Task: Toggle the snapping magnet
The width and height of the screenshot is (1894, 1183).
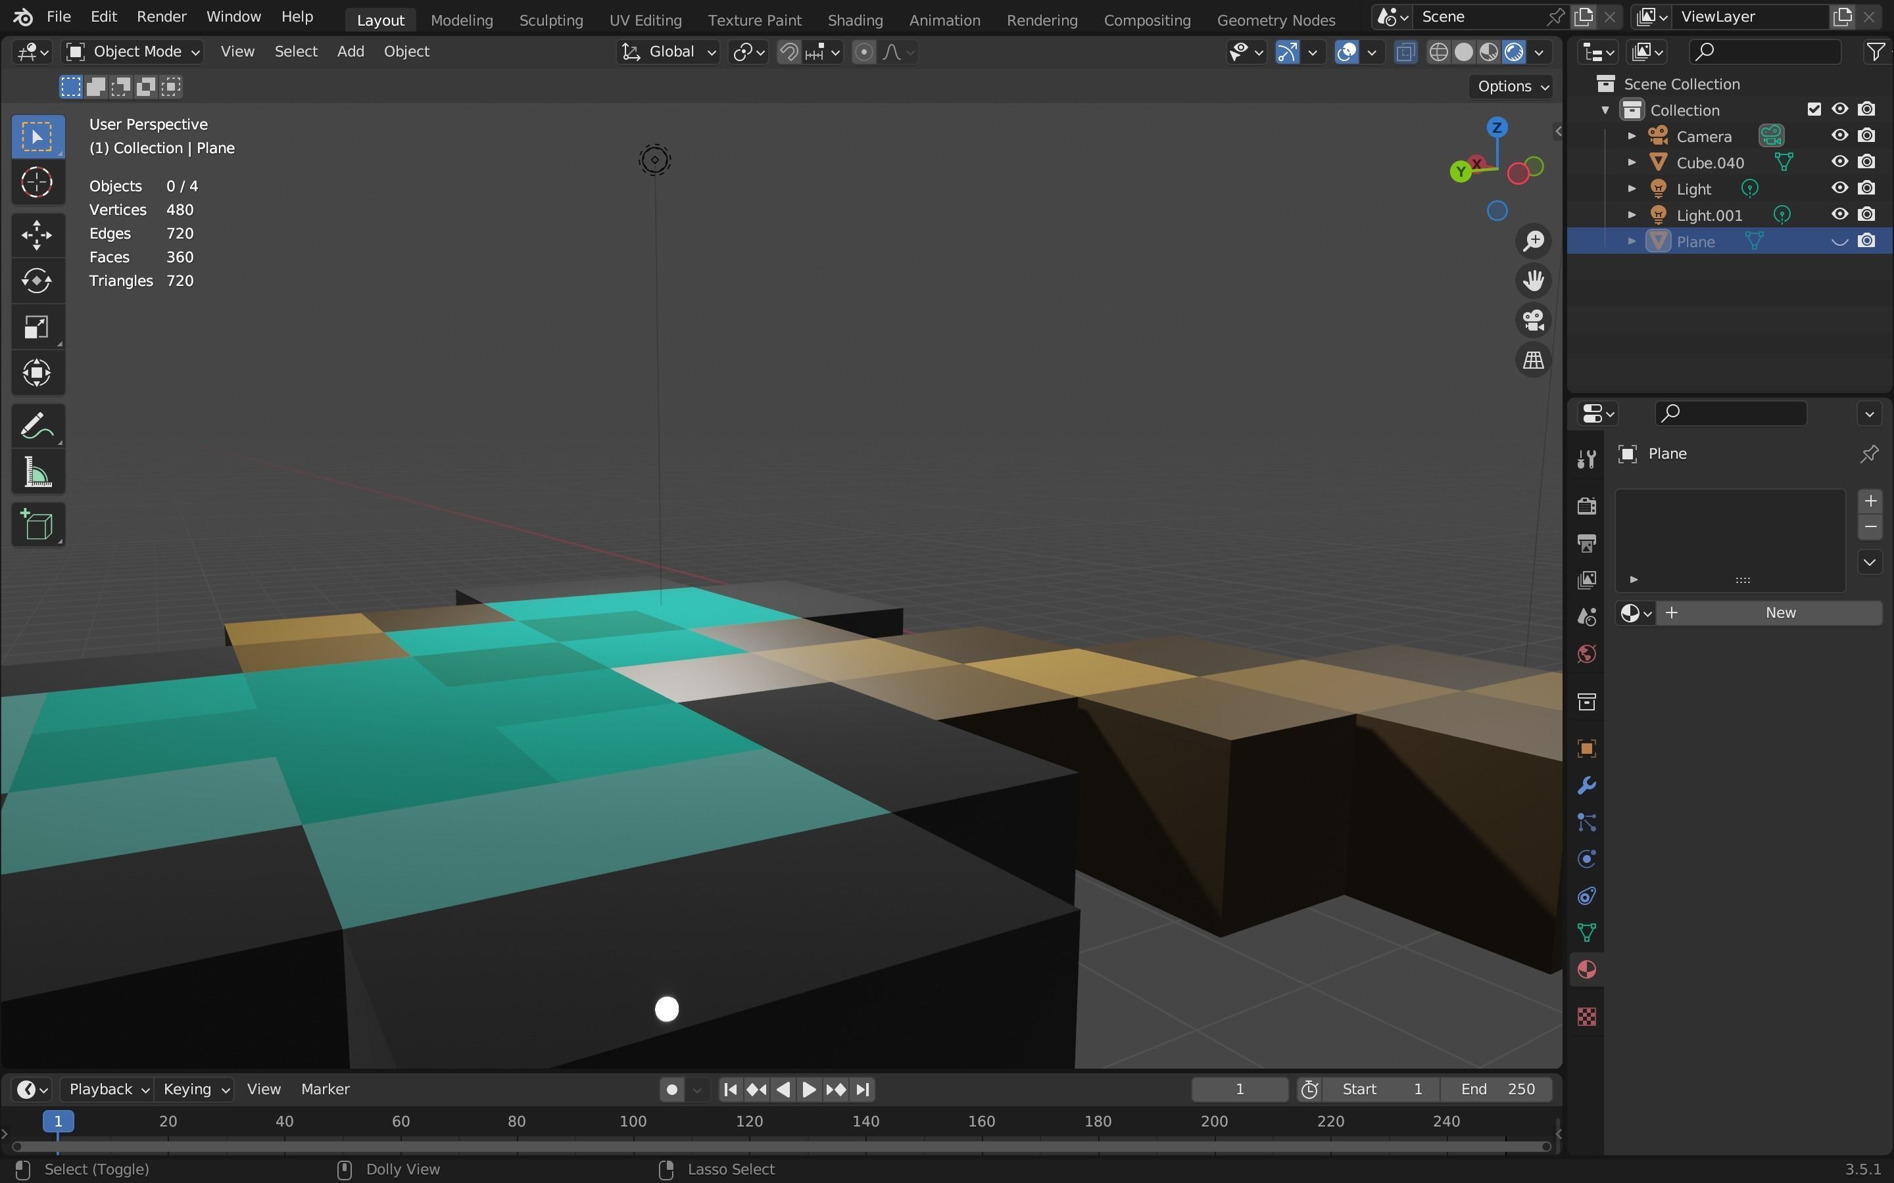Action: [x=788, y=52]
